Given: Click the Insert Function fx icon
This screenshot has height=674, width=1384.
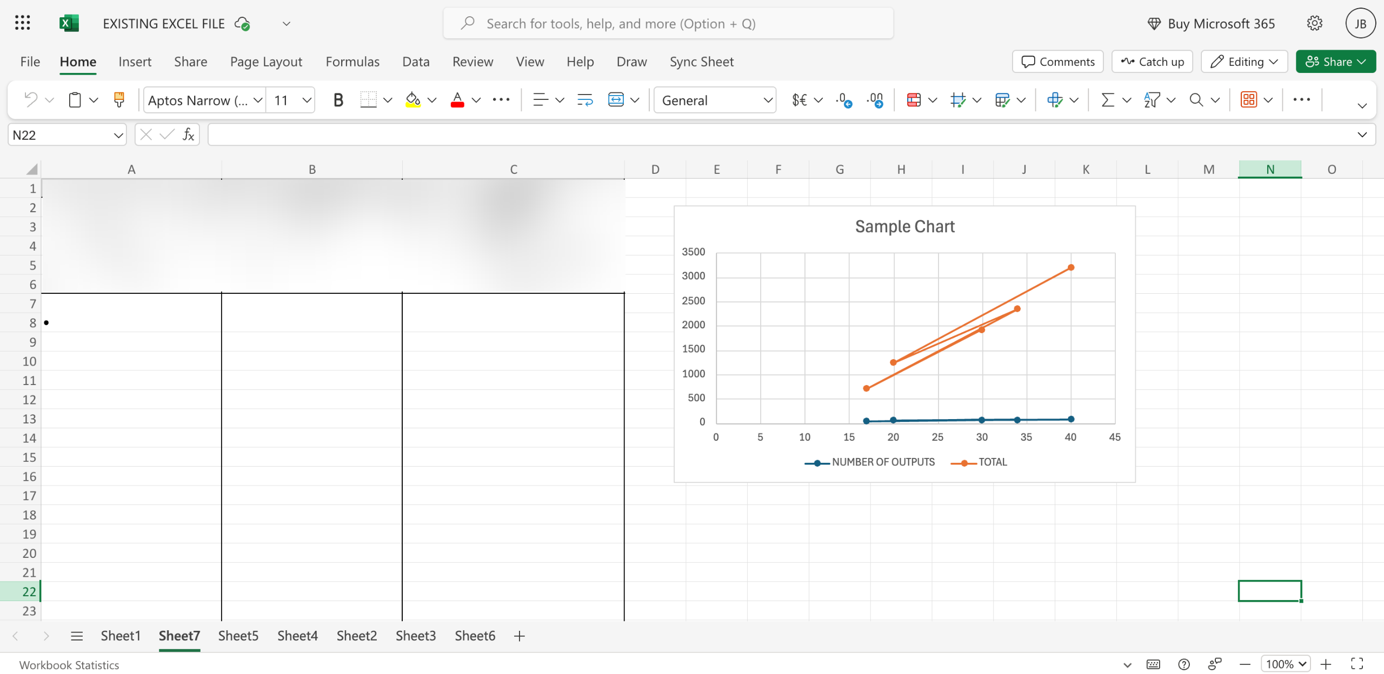Looking at the screenshot, I should coord(188,134).
